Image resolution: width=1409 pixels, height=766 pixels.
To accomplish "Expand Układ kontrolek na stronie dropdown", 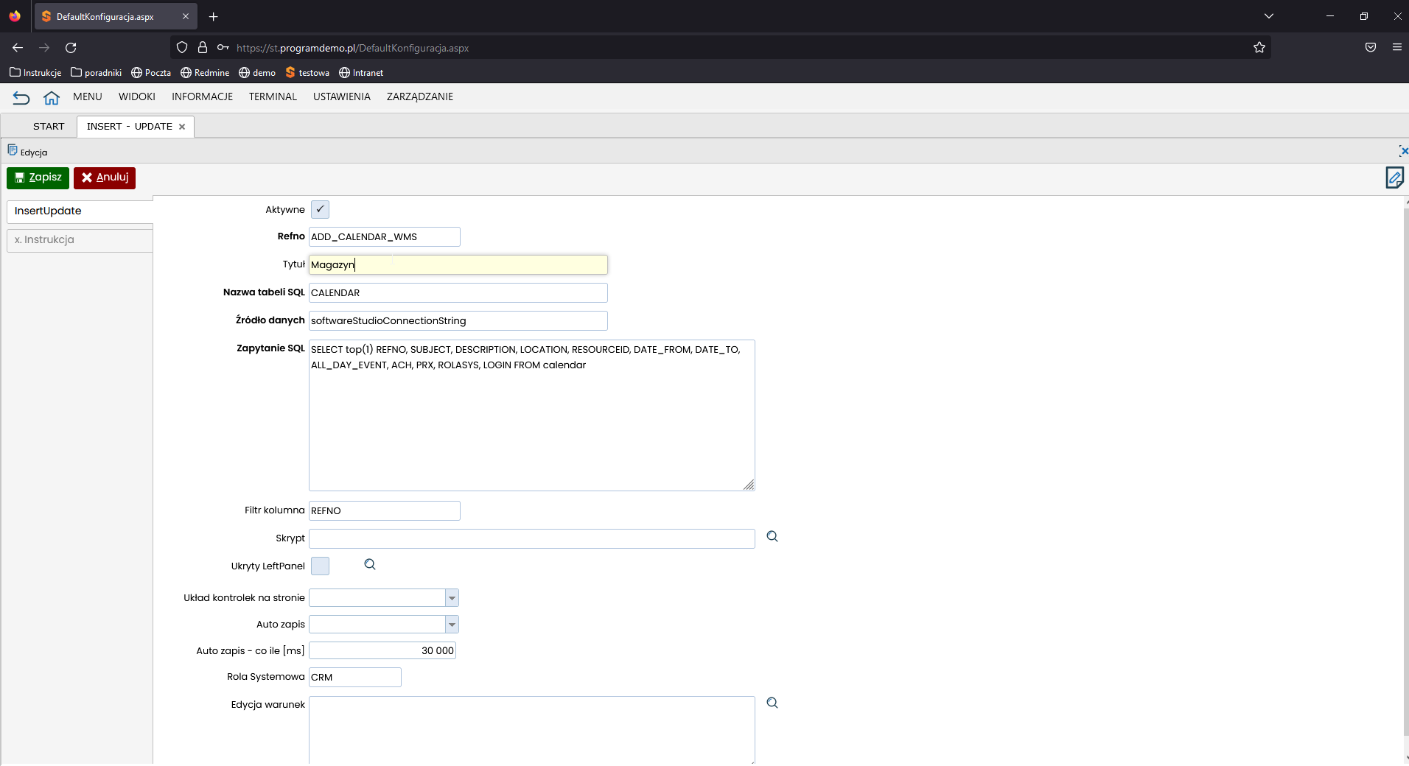I will click(452, 598).
